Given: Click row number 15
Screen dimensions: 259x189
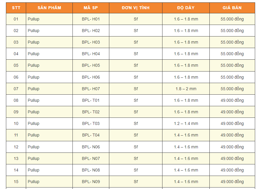Looking at the screenshot, I should (16, 182).
